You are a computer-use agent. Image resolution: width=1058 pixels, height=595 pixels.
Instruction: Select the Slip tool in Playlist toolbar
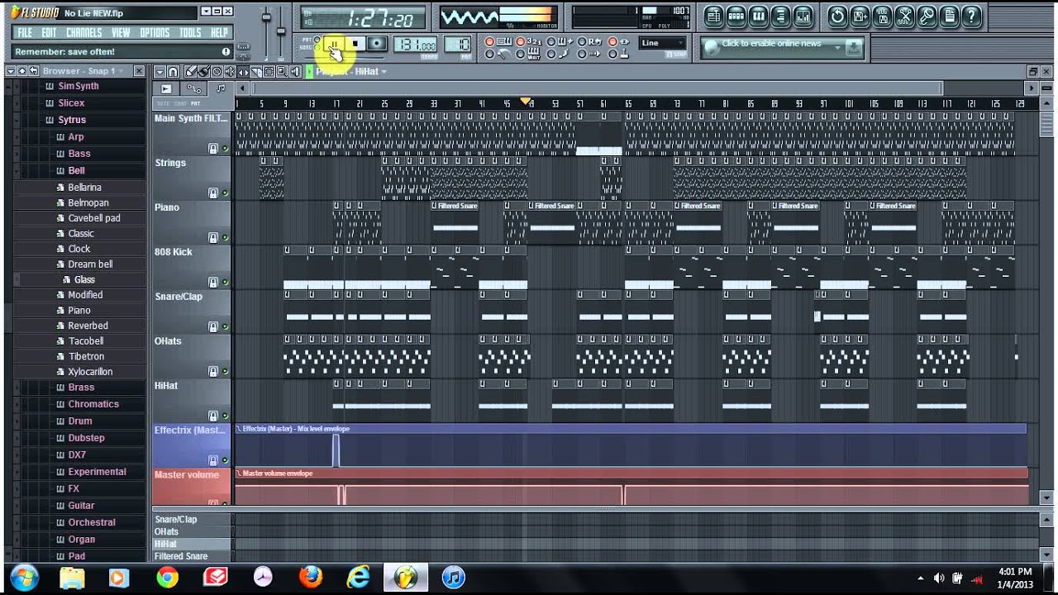[243, 72]
